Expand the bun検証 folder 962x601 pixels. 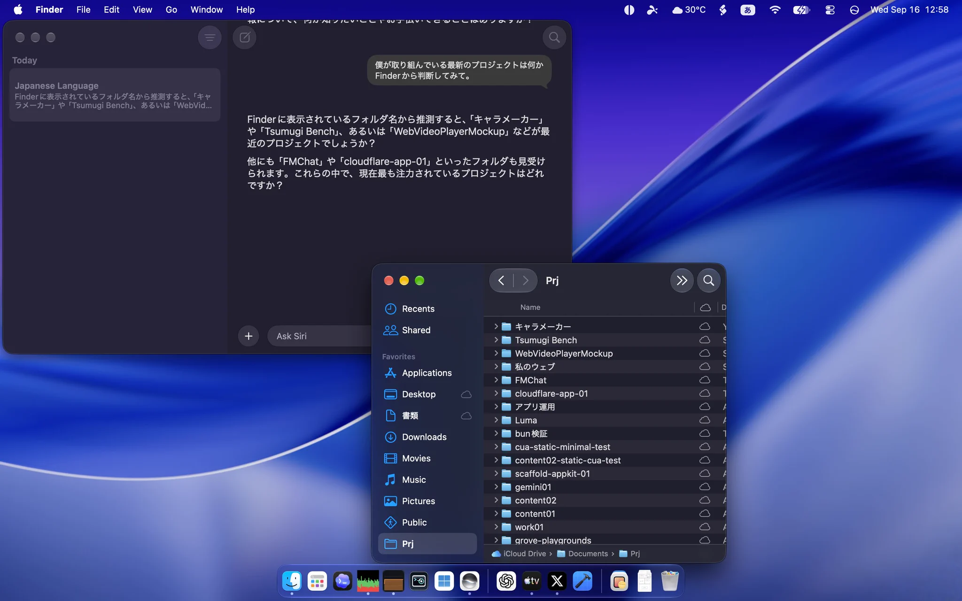496,433
